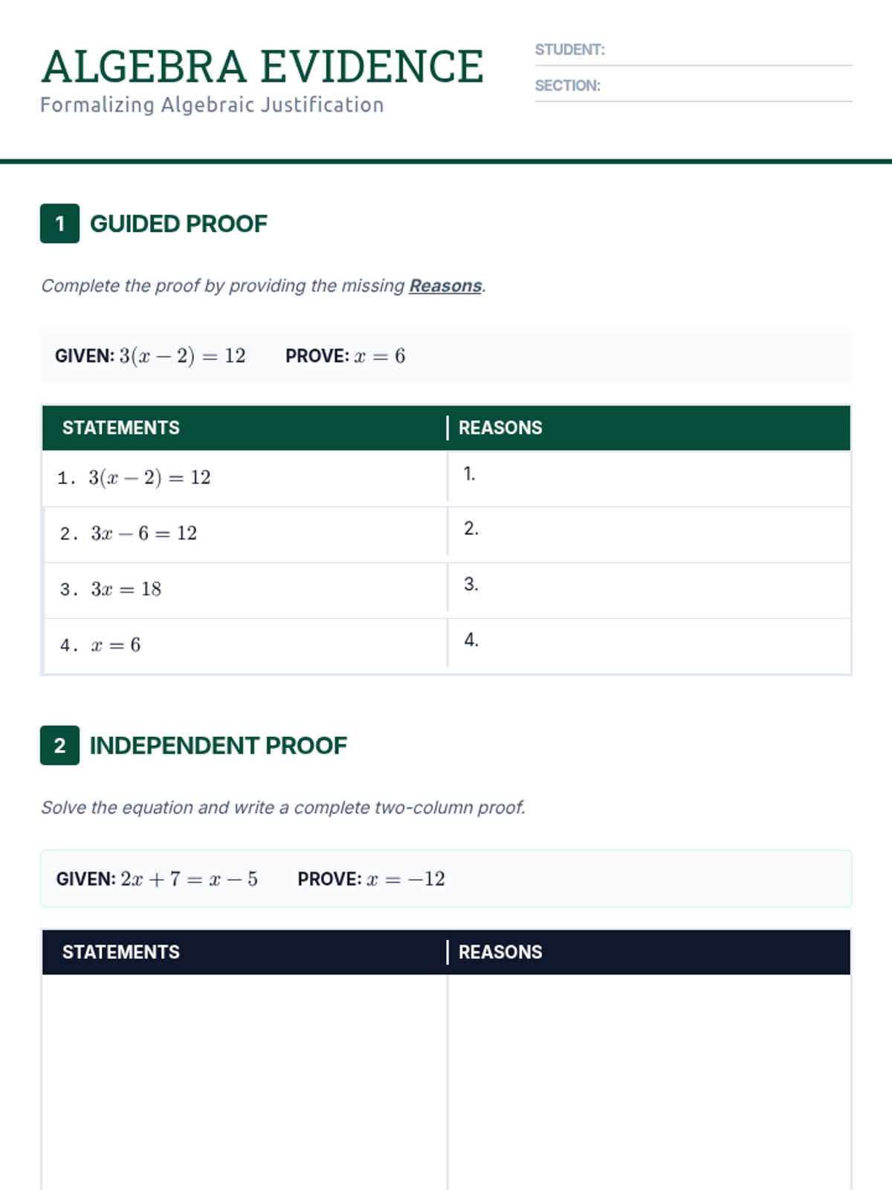892x1190 pixels.
Task: Click the blank Reasons area of independent proof
Action: tap(648, 1078)
